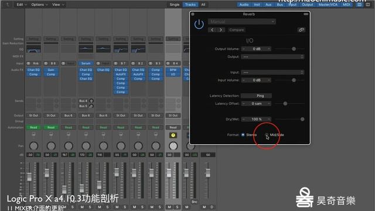The height and width of the screenshot is (211, 375).
Task: Open the Gain plug-in slot on B 6 strip
Action: 51,70
